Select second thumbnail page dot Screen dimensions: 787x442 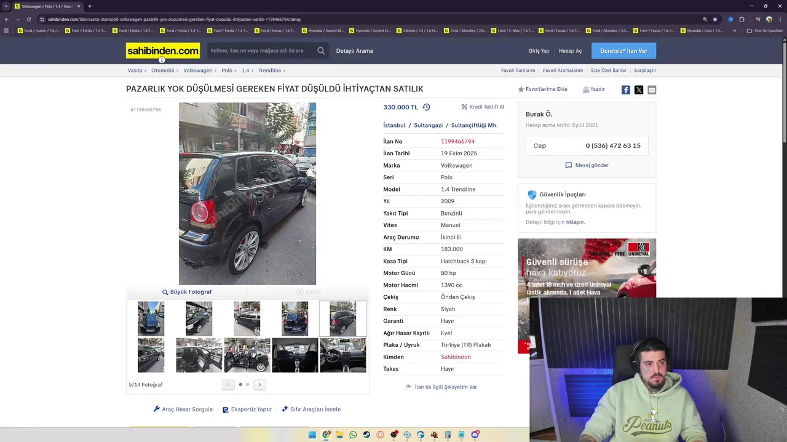[248, 385]
